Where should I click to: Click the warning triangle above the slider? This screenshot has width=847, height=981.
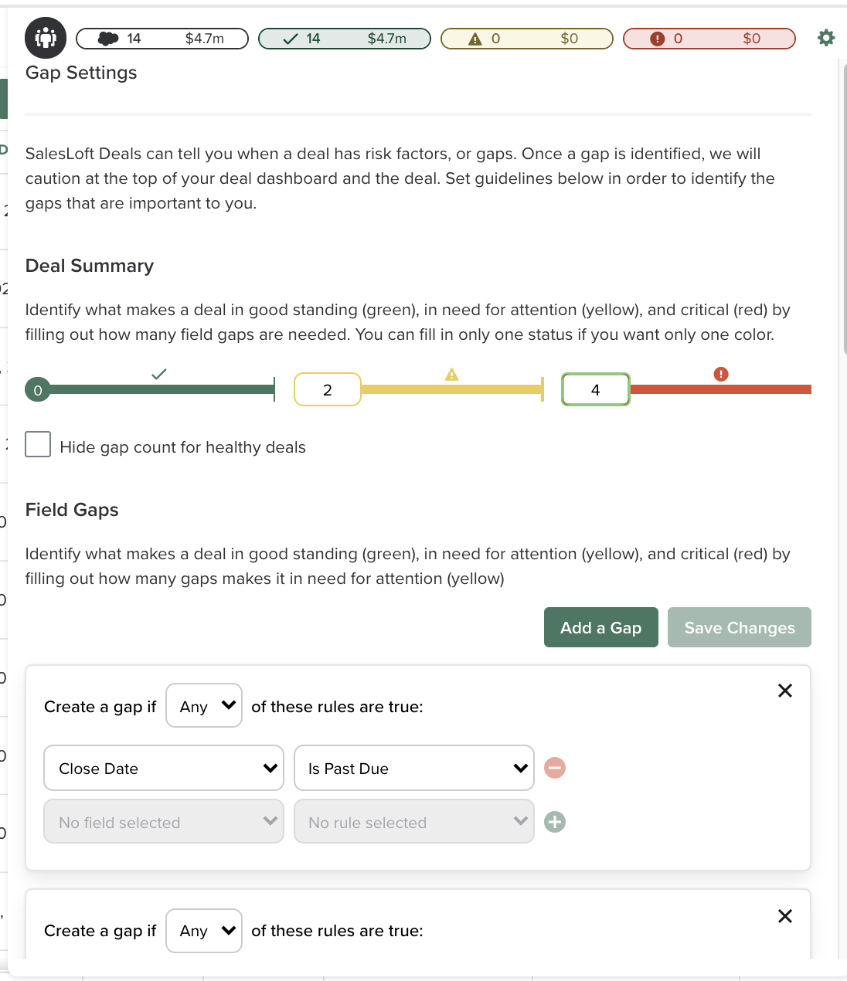tap(452, 374)
